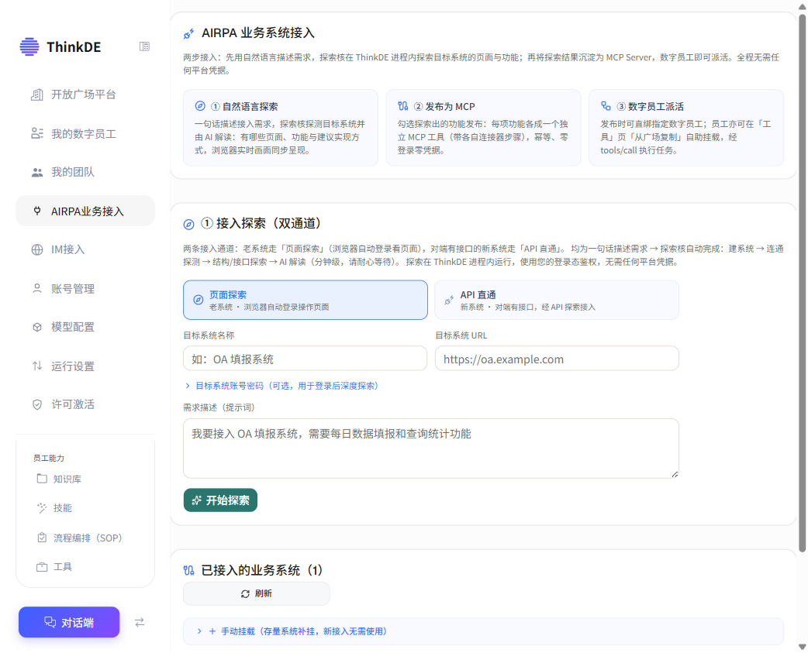The image size is (808, 653).
Task: Click the icon beside 已接入的业务系统 heading
Action: pyautogui.click(x=188, y=570)
